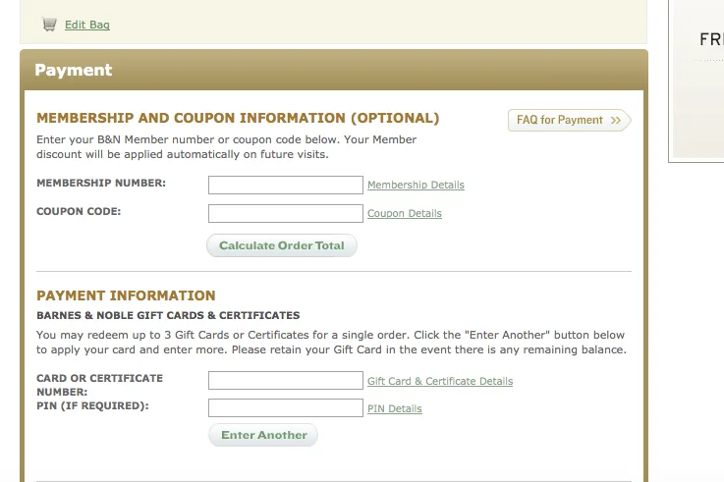Click the Membership and Coupon Information heading

[238, 119]
